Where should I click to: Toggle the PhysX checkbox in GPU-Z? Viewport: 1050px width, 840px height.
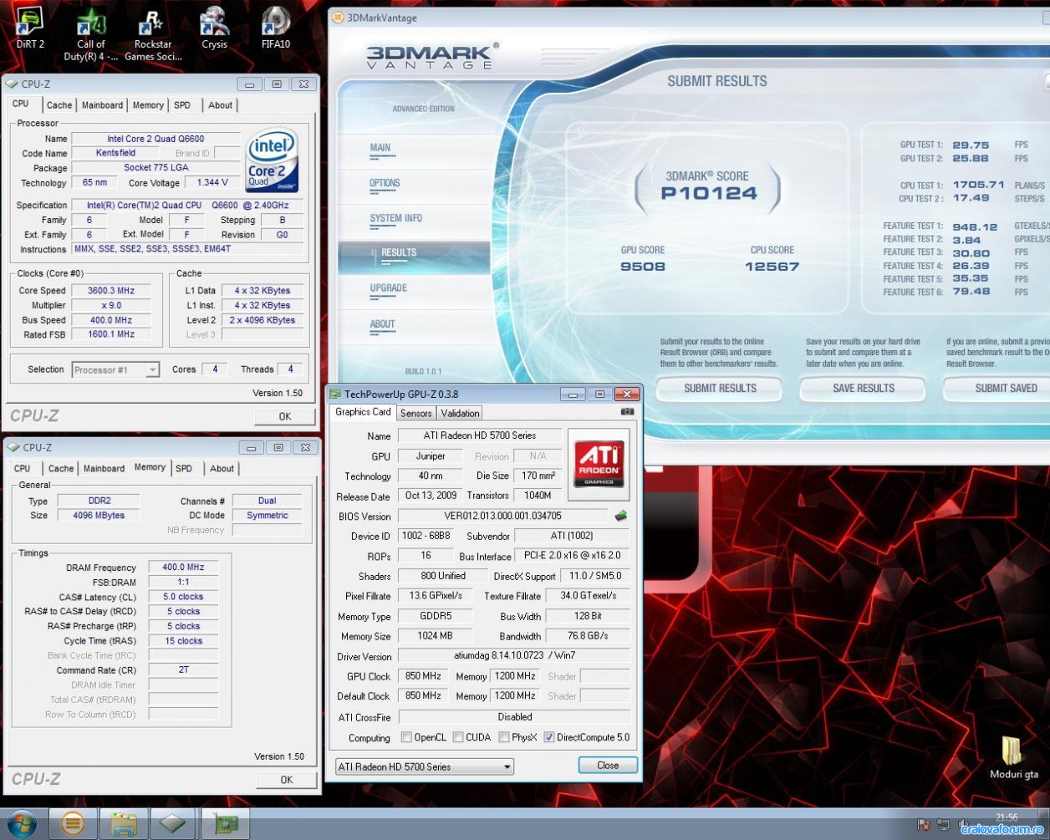click(x=504, y=737)
